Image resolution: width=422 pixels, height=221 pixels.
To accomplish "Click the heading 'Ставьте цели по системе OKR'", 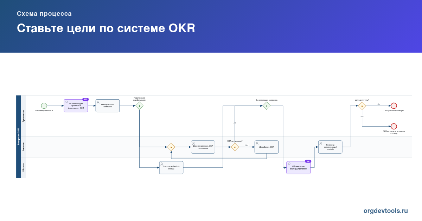I will (x=106, y=28).
